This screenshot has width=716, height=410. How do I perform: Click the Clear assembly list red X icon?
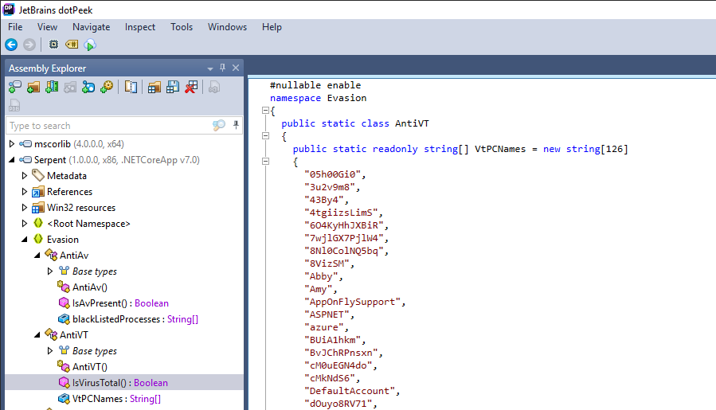[x=191, y=87]
